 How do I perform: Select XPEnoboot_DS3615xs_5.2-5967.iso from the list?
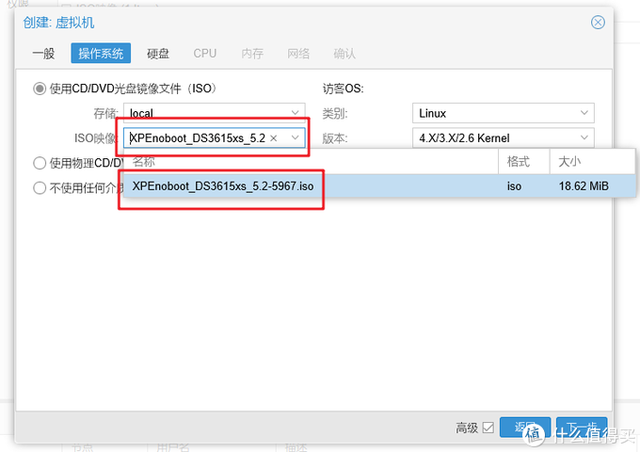pos(379,186)
